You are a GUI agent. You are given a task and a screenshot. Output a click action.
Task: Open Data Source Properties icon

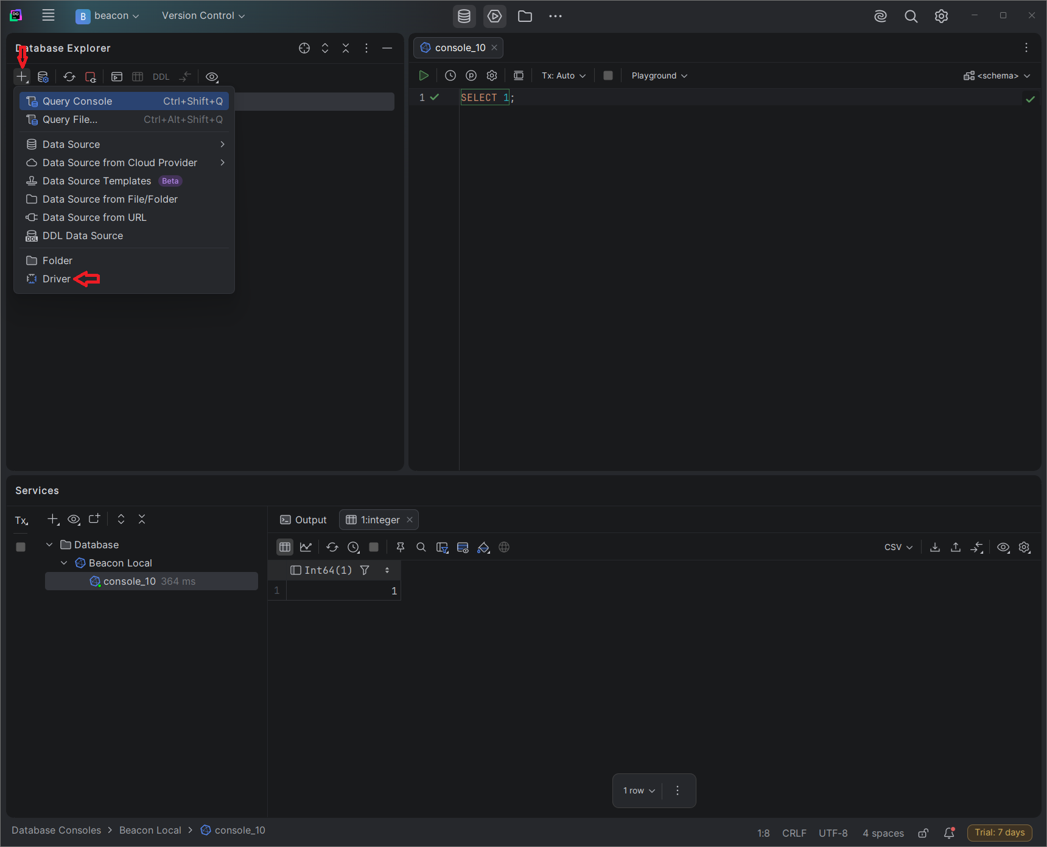click(43, 77)
